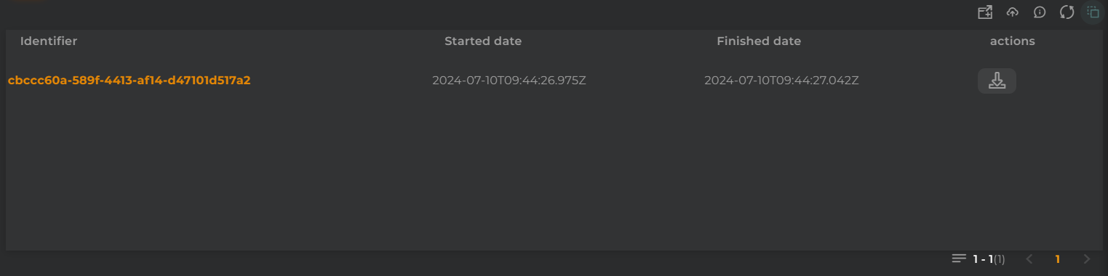Click the 1 - 1(1) record count
The width and height of the screenshot is (1108, 276).
[989, 259]
